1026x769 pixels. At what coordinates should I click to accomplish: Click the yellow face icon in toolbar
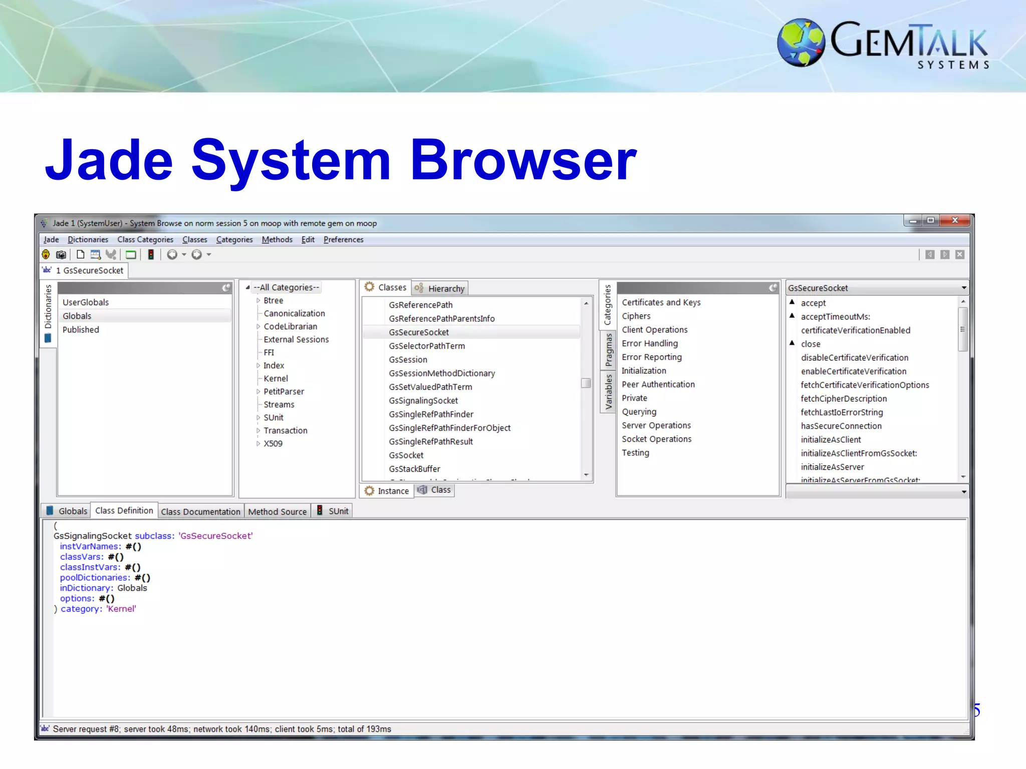pyautogui.click(x=46, y=254)
